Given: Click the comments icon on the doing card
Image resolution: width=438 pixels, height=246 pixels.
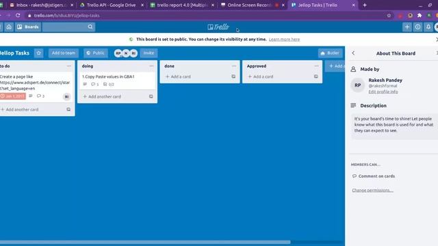Looking at the screenshot, I should 93,84.
